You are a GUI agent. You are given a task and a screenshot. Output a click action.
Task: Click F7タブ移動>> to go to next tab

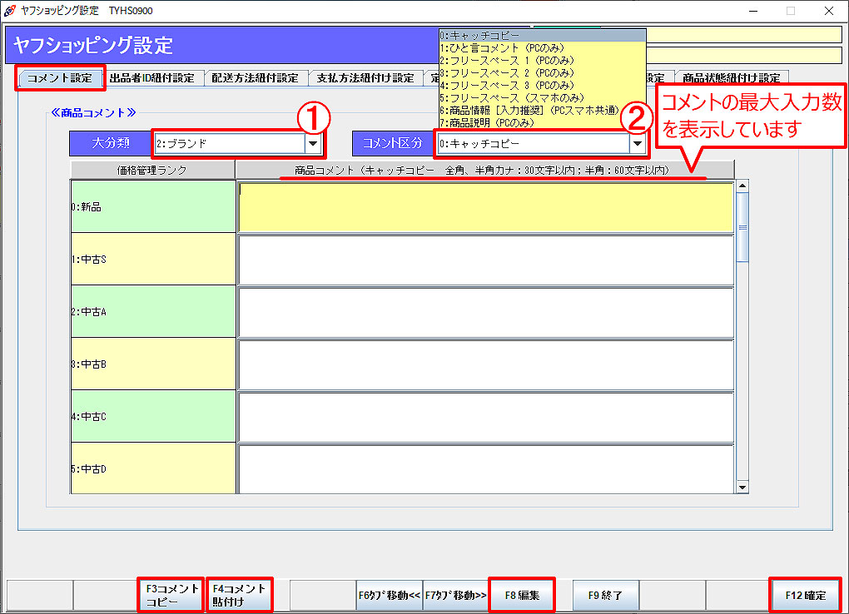point(455,596)
